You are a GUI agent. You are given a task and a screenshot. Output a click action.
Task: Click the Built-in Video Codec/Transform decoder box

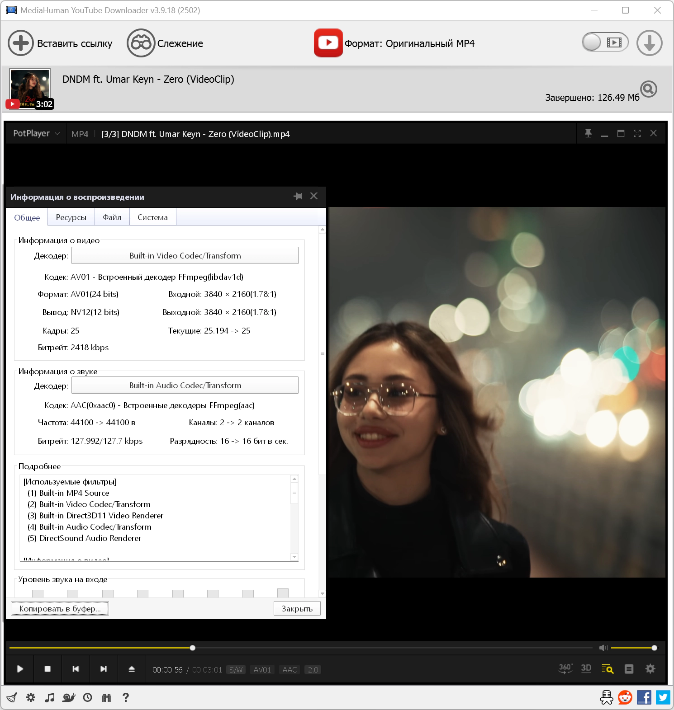[x=185, y=256]
